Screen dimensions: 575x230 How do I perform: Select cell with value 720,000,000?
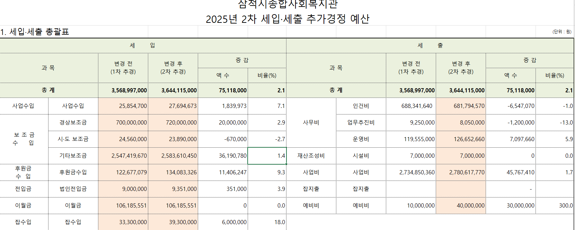click(173, 122)
